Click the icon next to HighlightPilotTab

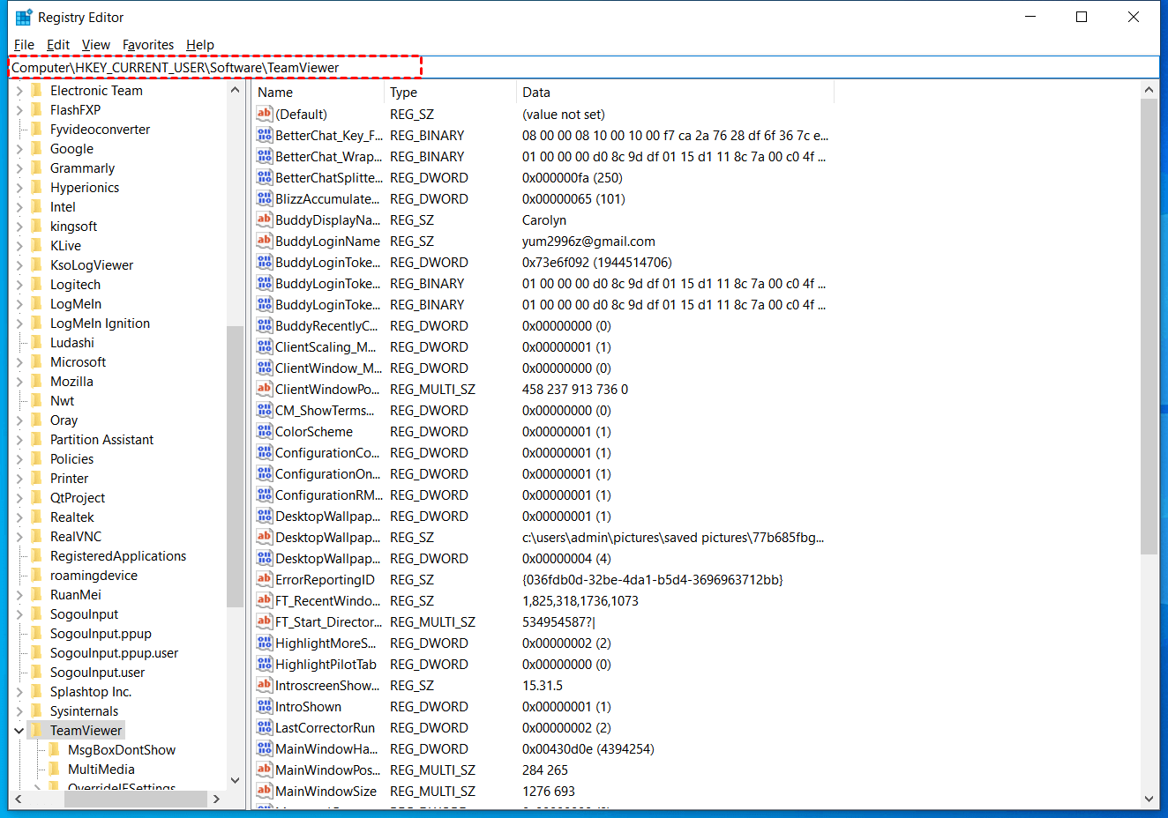coord(264,664)
